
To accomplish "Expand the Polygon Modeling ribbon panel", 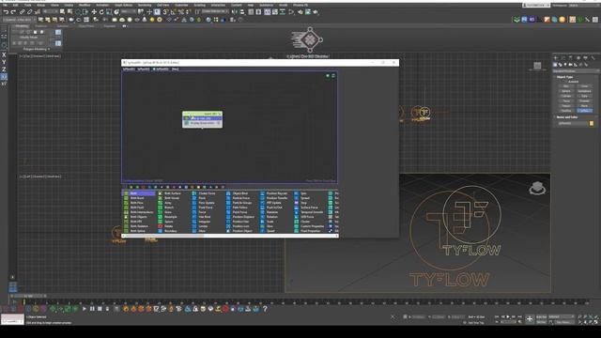I will [37, 49].
